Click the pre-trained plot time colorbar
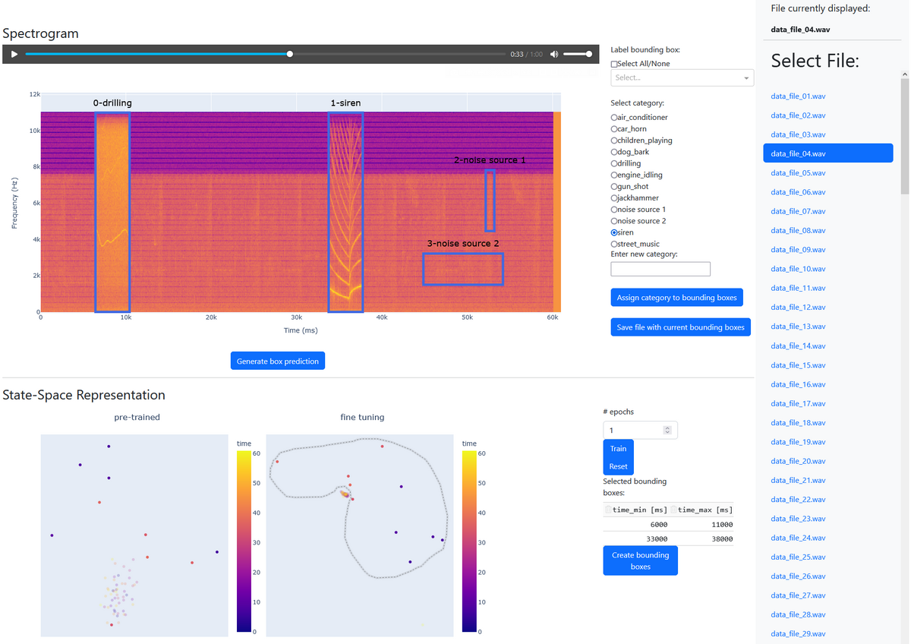This screenshot has height=644, width=911. pyautogui.click(x=244, y=541)
